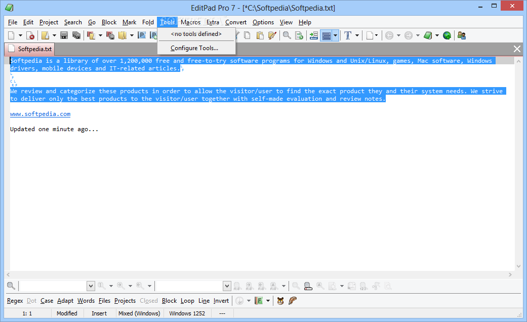The image size is (527, 322).
Task: Expand the Open Folder dropdown arrow
Action: coord(132,35)
